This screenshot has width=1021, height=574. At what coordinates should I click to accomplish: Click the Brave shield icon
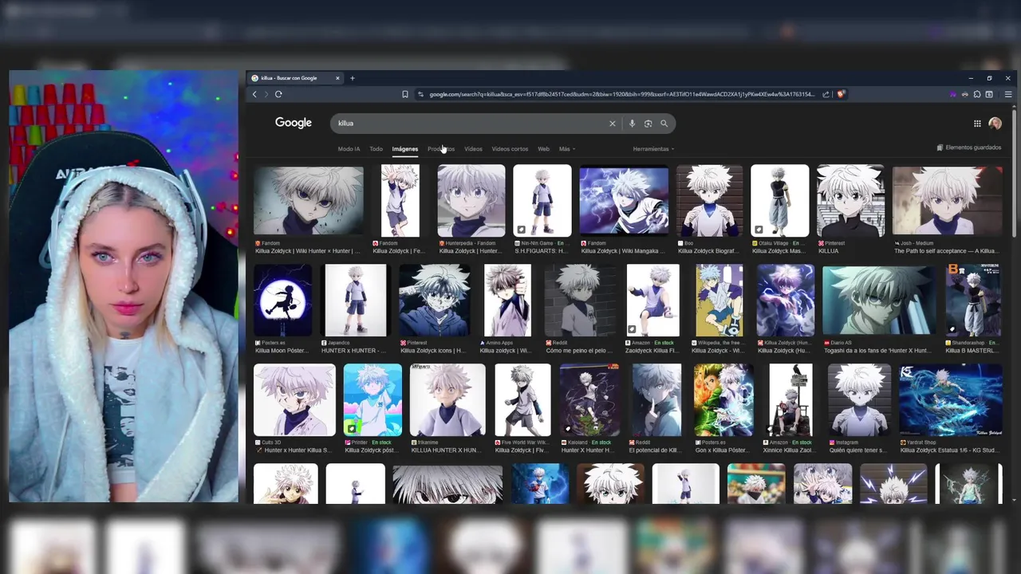pyautogui.click(x=841, y=94)
